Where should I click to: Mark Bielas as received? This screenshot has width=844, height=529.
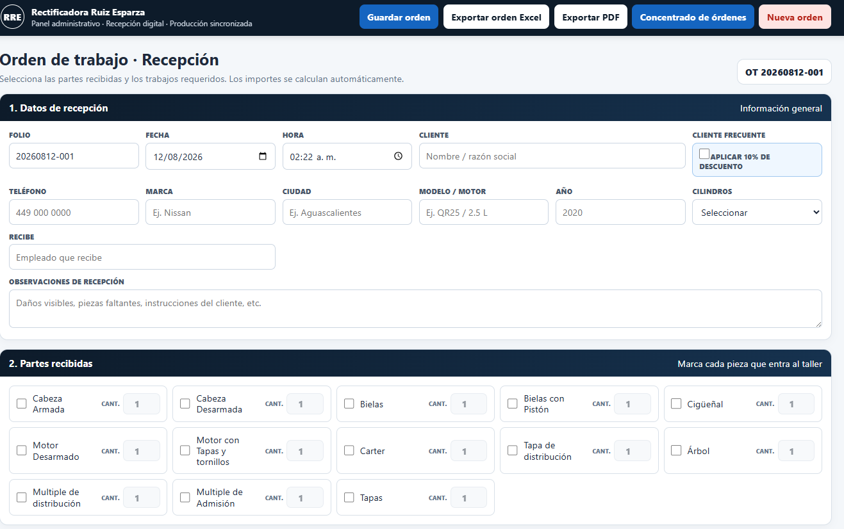tap(349, 403)
